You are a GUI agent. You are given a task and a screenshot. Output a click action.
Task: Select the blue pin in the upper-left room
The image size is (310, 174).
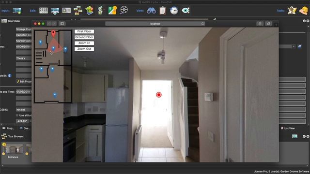pos(40,42)
